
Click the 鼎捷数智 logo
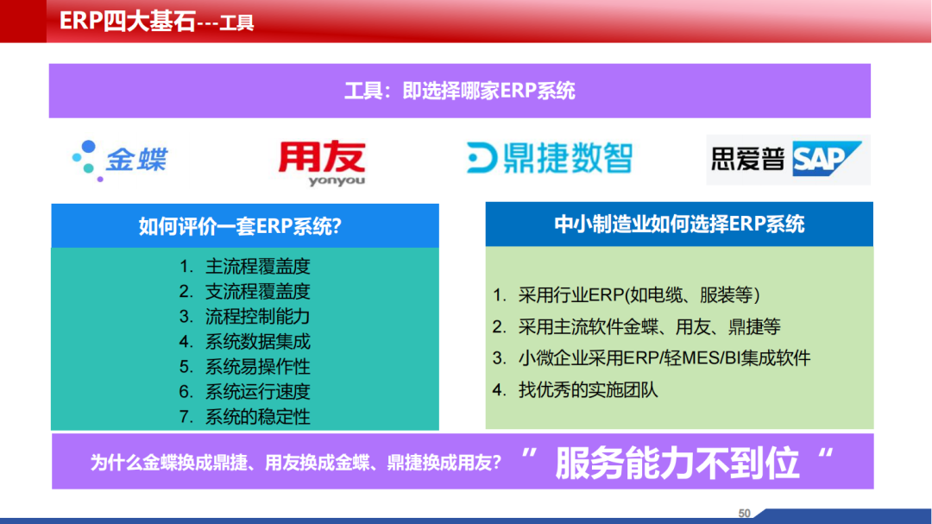(550, 159)
